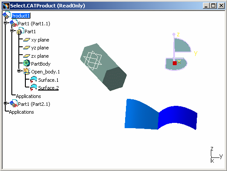Select the Surface.2 label in tree
The width and height of the screenshot is (227, 171).
click(x=49, y=88)
